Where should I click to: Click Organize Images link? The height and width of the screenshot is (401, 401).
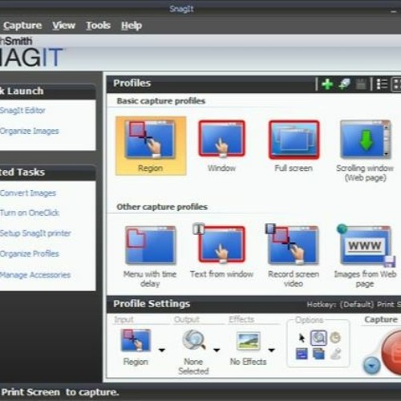[29, 131]
